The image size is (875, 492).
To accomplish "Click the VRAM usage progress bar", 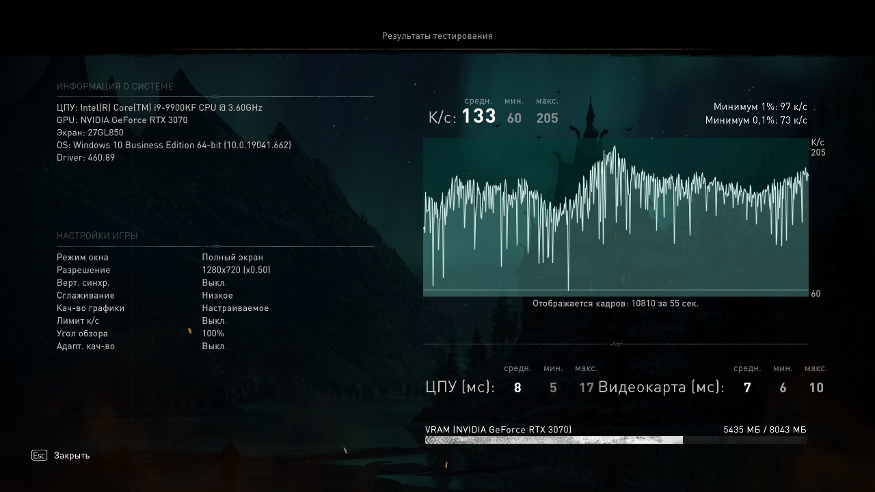I will 616,440.
